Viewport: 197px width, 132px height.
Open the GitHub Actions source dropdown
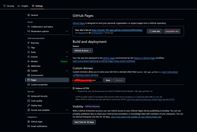[83, 51]
